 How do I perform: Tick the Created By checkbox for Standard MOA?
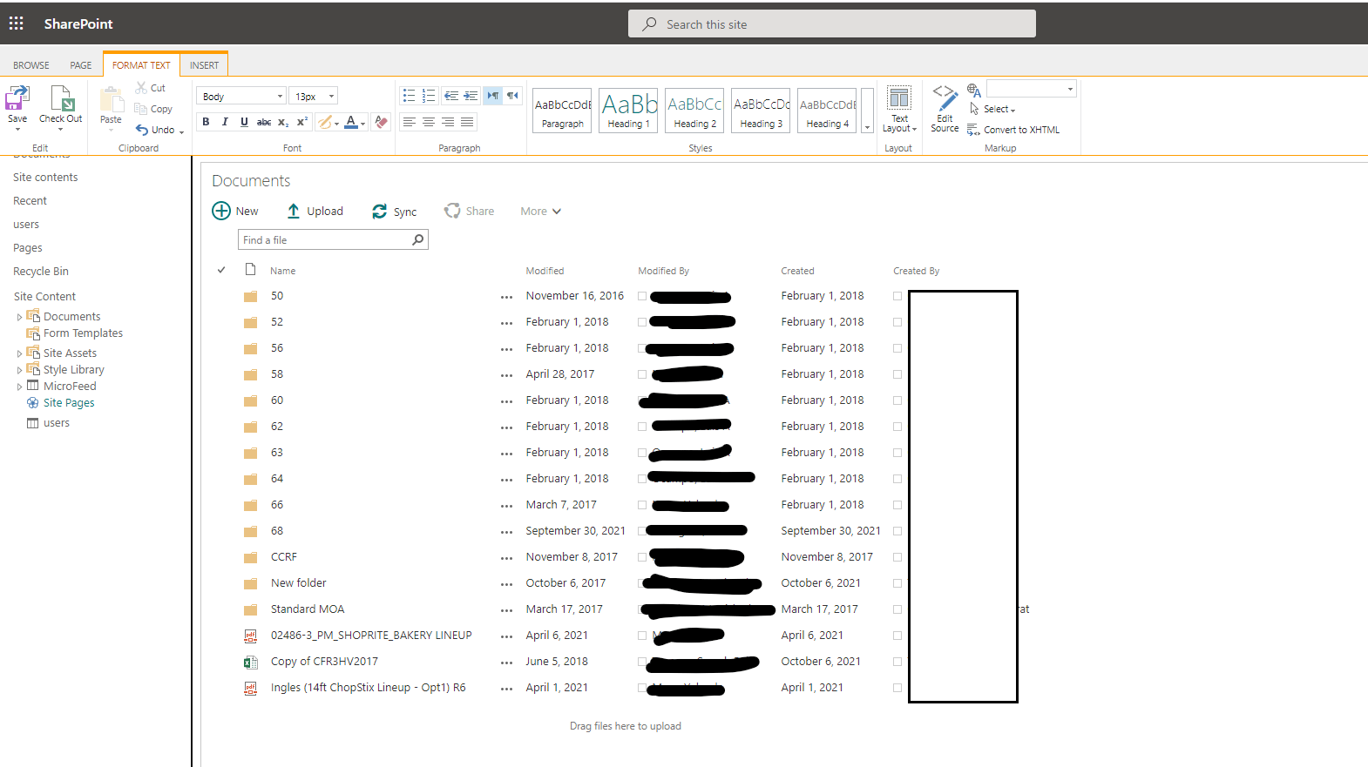click(x=897, y=609)
